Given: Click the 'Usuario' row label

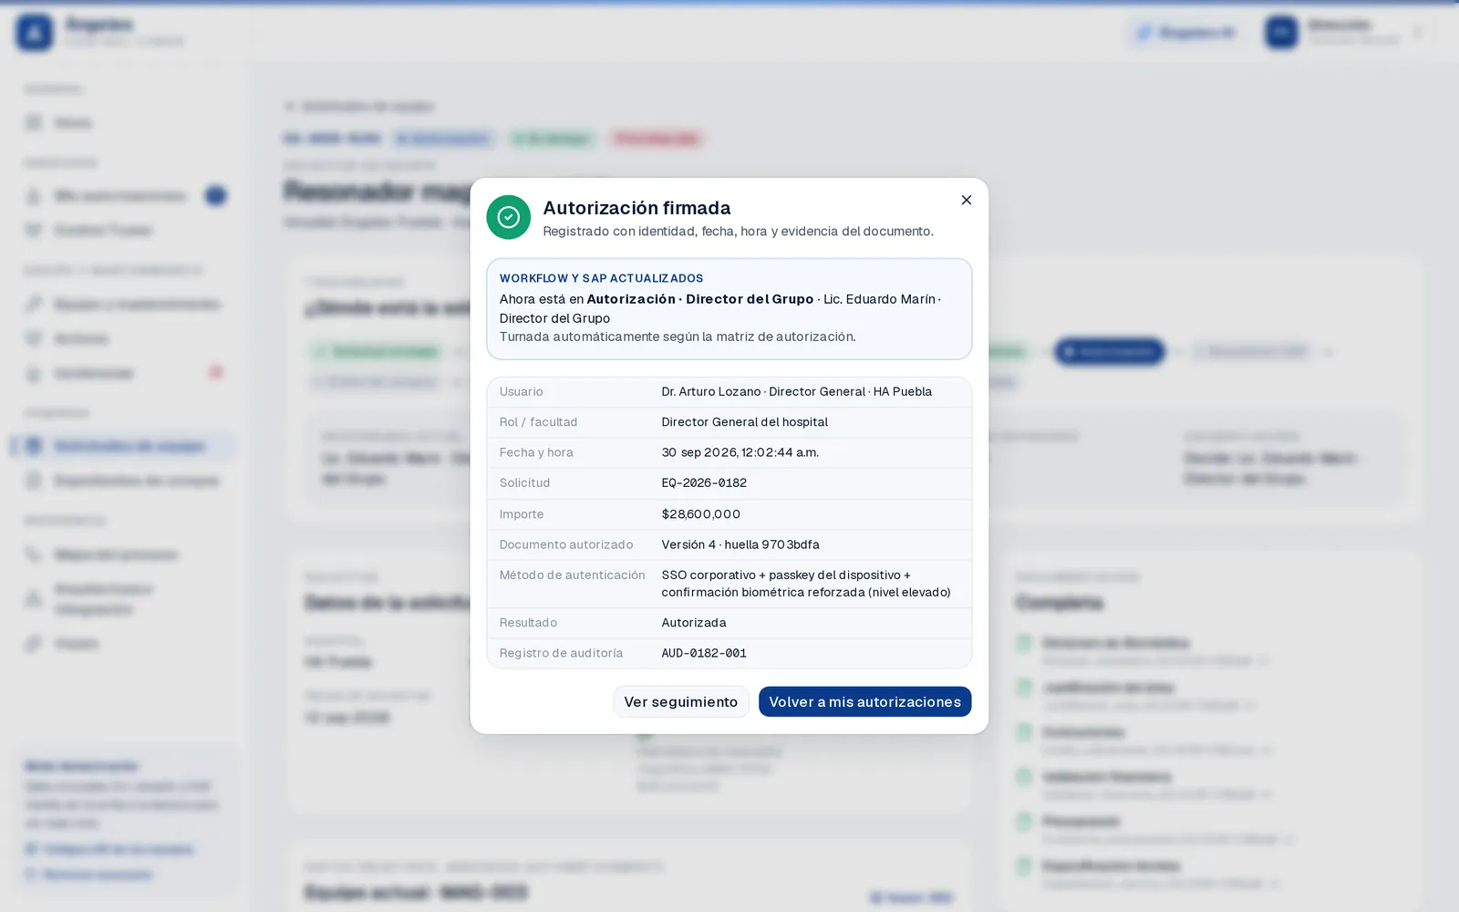Looking at the screenshot, I should click(522, 391).
